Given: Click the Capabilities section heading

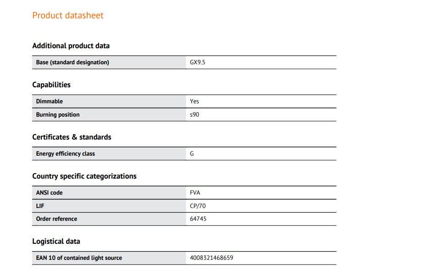Looking at the screenshot, I should [51, 84].
